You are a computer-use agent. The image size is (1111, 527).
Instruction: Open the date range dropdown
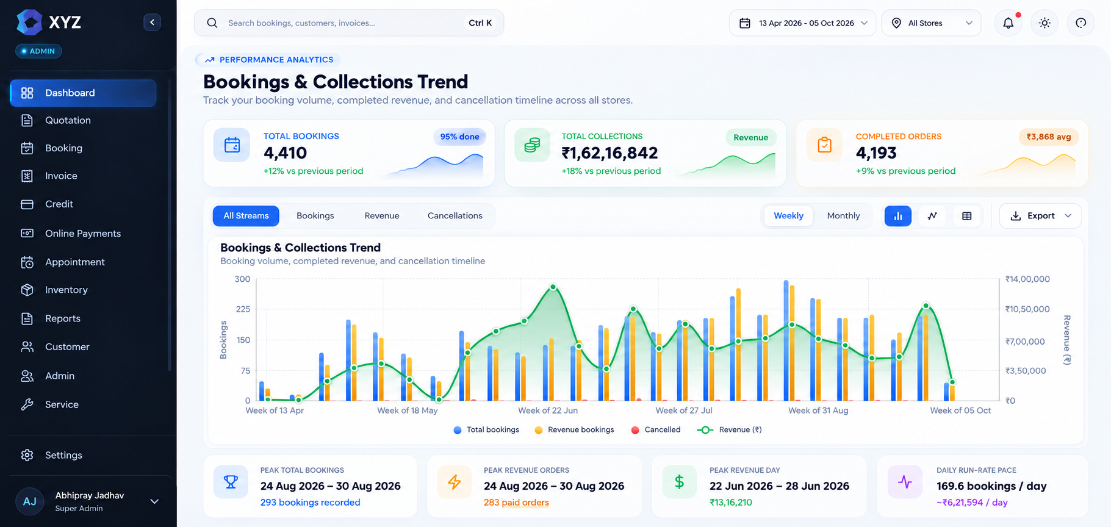802,23
